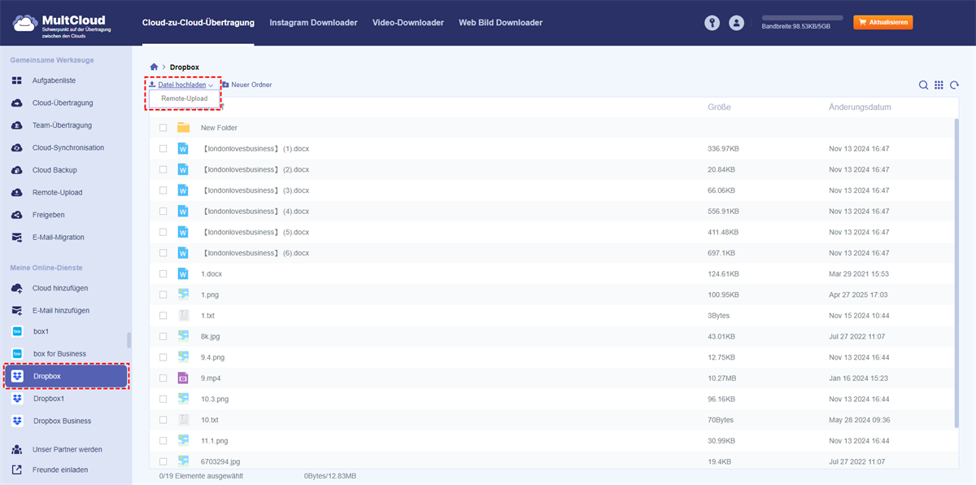
Task: Switch to Video-Downloader tab
Action: click(408, 23)
